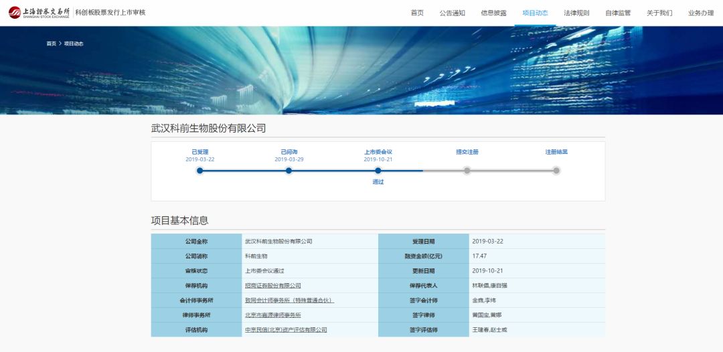This screenshot has height=352, width=723.
Task: Open the 自律监管 menu item
Action: 618,13
